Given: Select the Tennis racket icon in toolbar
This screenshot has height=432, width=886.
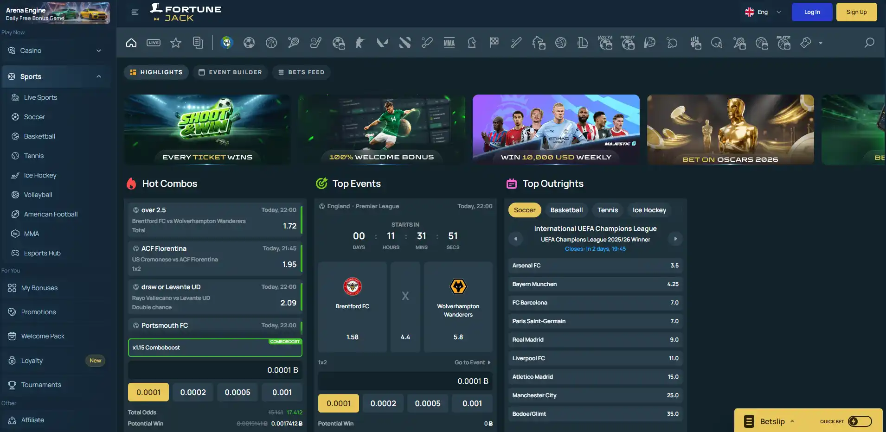Looking at the screenshot, I should coord(294,43).
